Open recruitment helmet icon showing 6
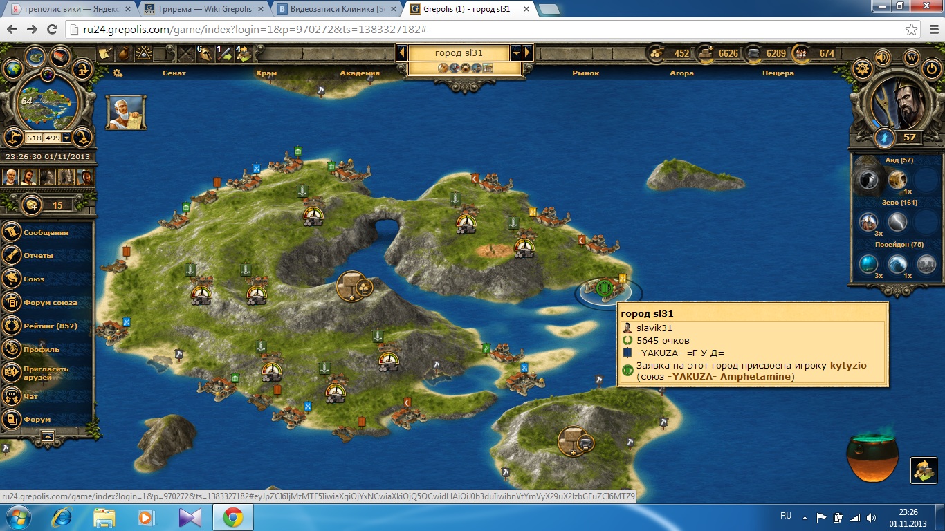The image size is (945, 531). 205,53
